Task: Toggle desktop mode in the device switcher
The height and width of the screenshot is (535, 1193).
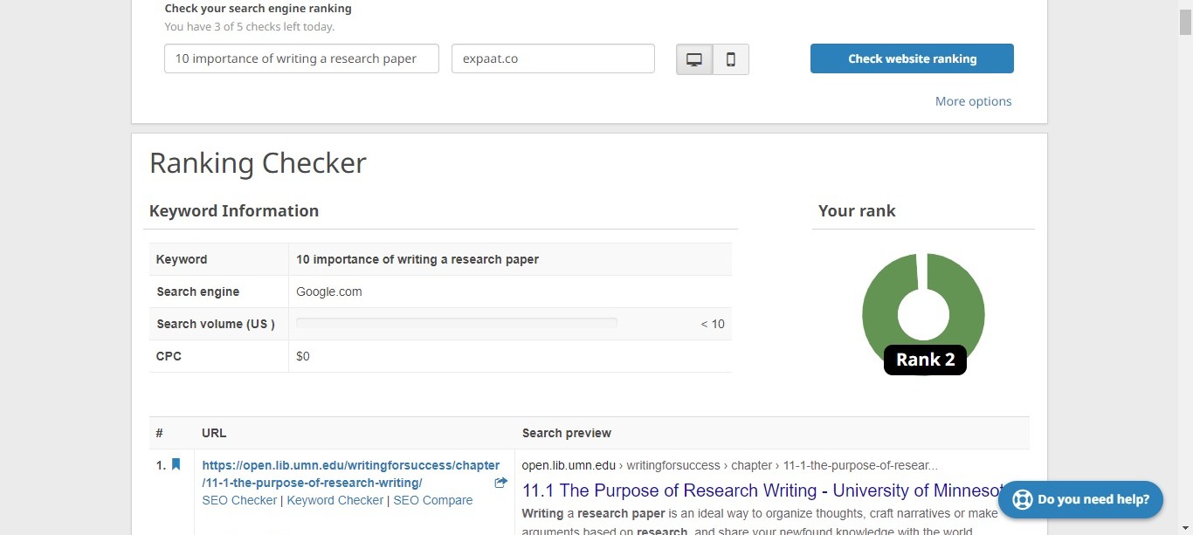Action: click(693, 58)
